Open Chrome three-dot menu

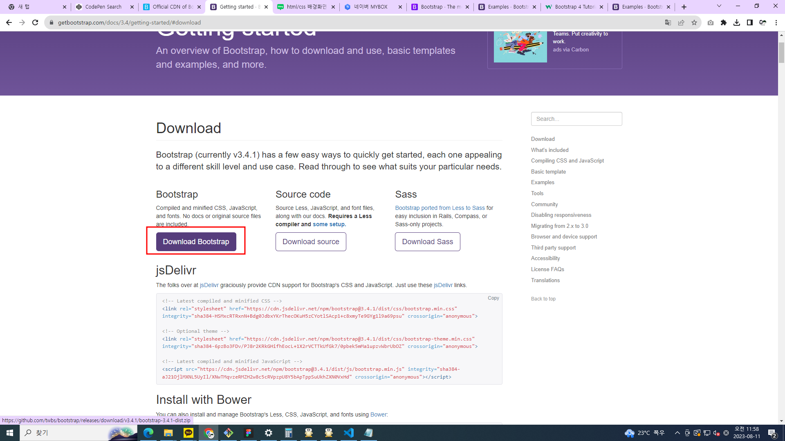(x=776, y=22)
